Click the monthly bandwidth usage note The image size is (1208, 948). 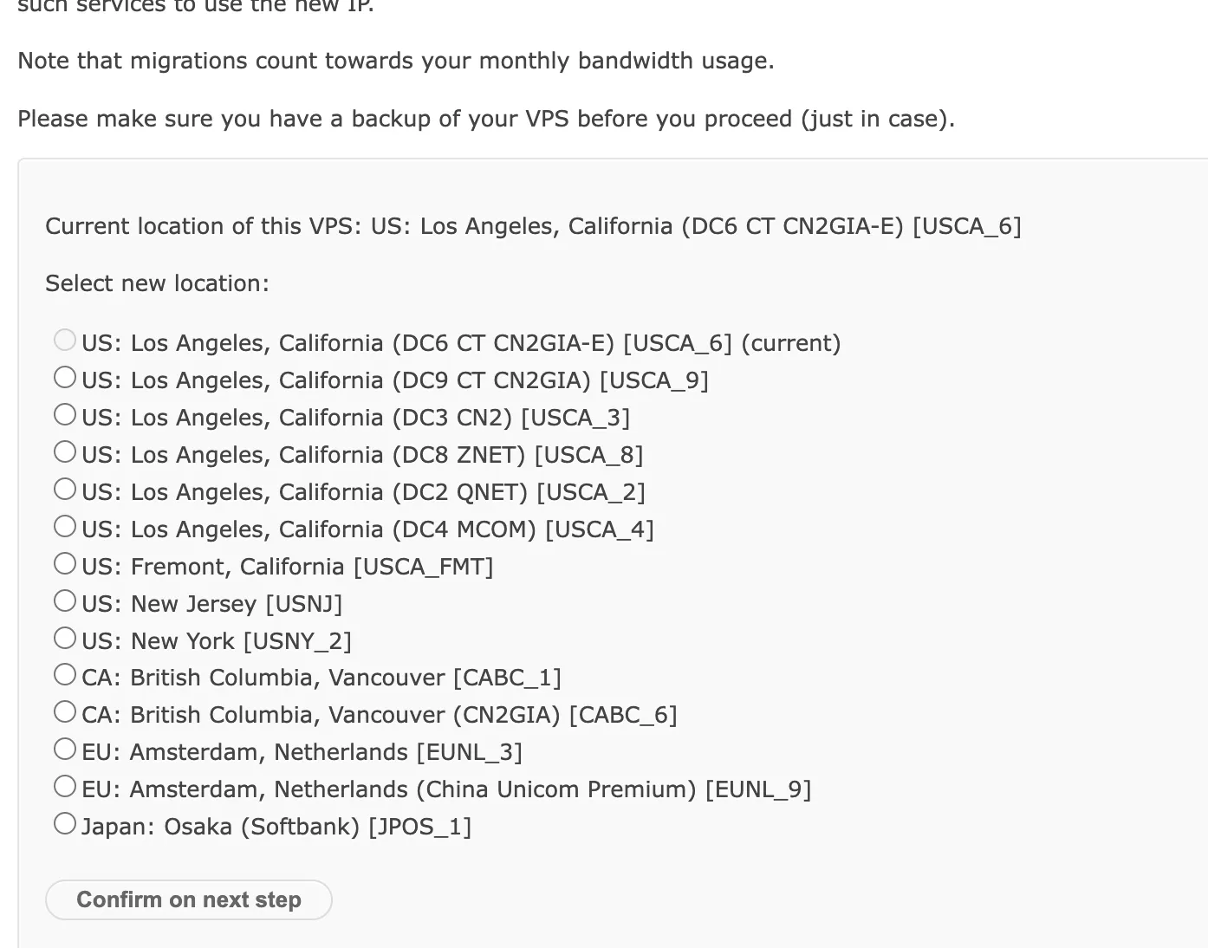pos(395,62)
